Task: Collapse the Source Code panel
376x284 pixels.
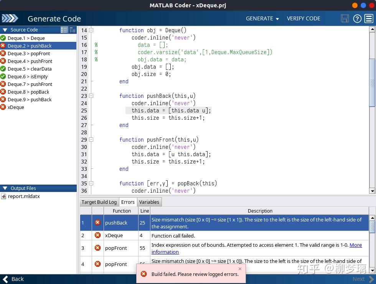Action: pyautogui.click(x=5, y=30)
